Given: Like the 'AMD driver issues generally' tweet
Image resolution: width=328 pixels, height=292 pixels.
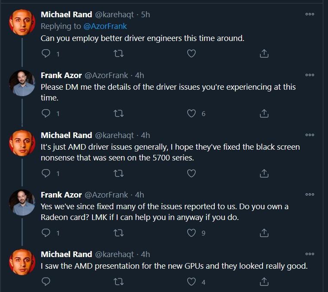Looking at the screenshot, I should click(x=192, y=173).
